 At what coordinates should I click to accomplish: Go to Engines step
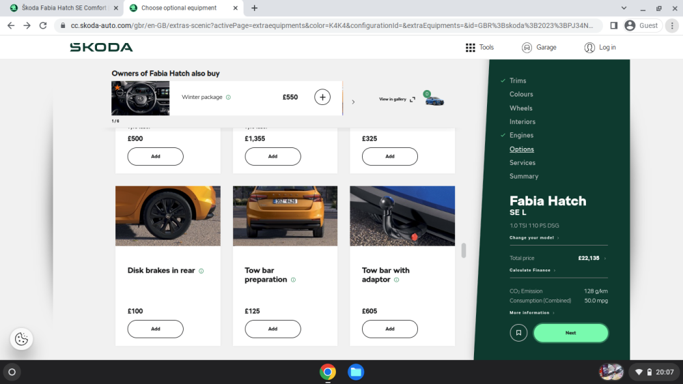521,135
